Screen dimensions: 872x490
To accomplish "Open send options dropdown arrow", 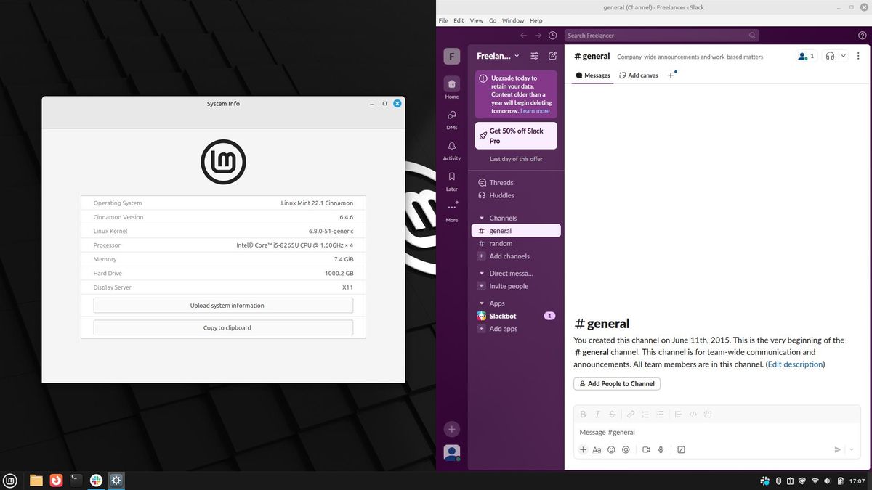I will coord(851,449).
